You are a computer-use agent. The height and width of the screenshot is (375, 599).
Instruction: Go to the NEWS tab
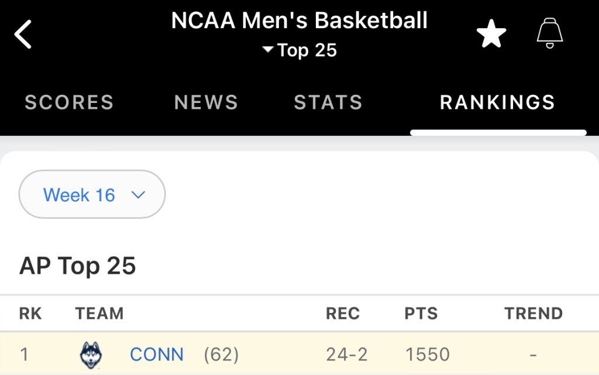tap(206, 102)
